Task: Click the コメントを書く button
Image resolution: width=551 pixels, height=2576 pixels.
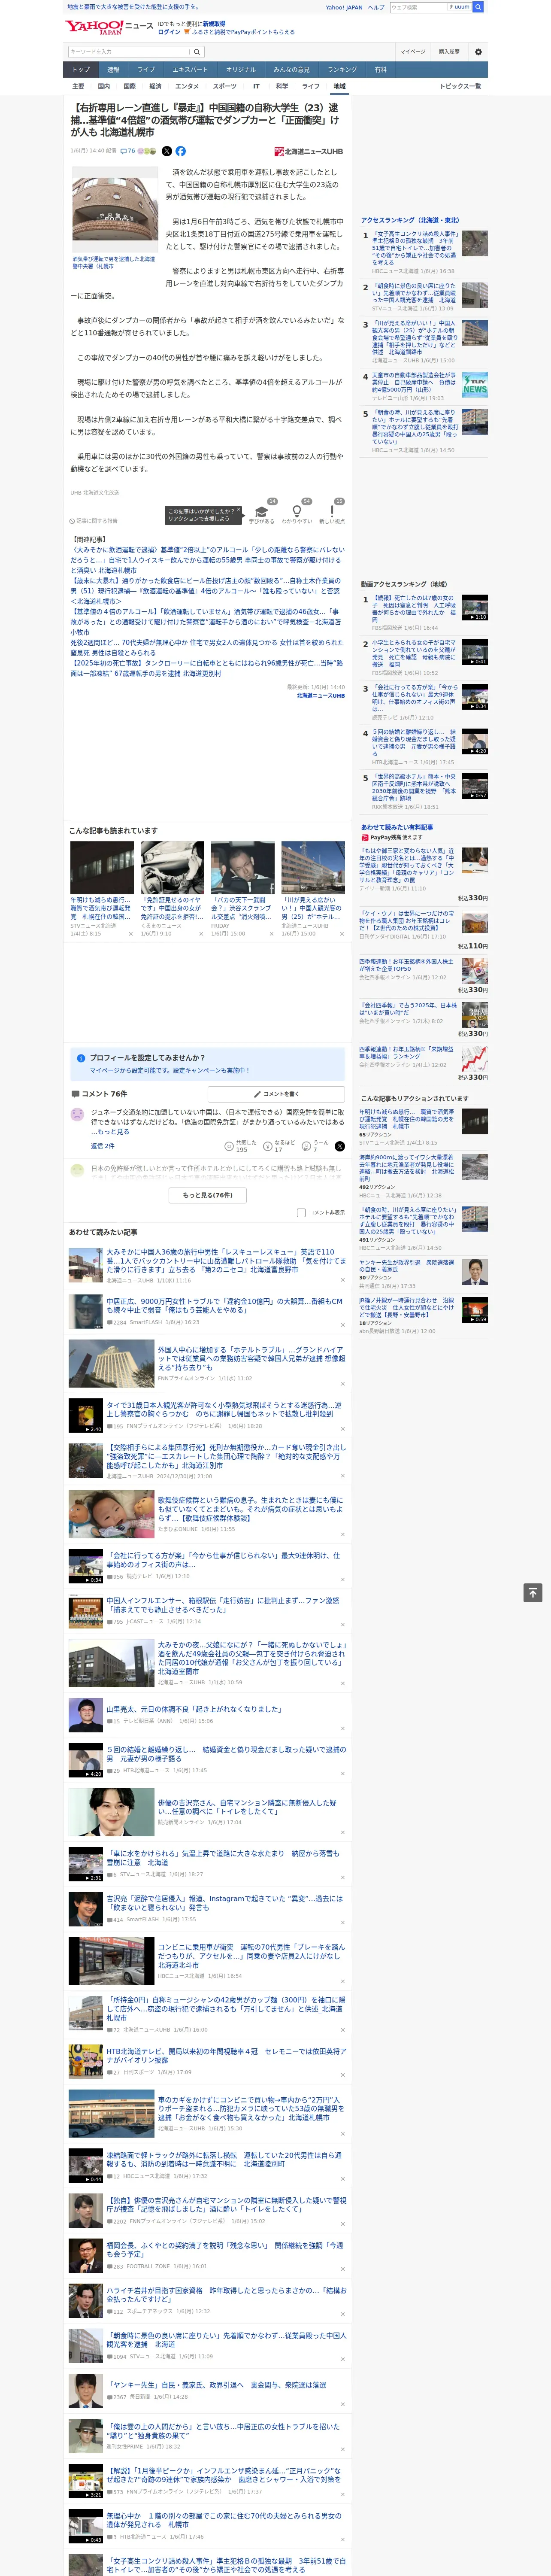Action: tap(276, 1094)
